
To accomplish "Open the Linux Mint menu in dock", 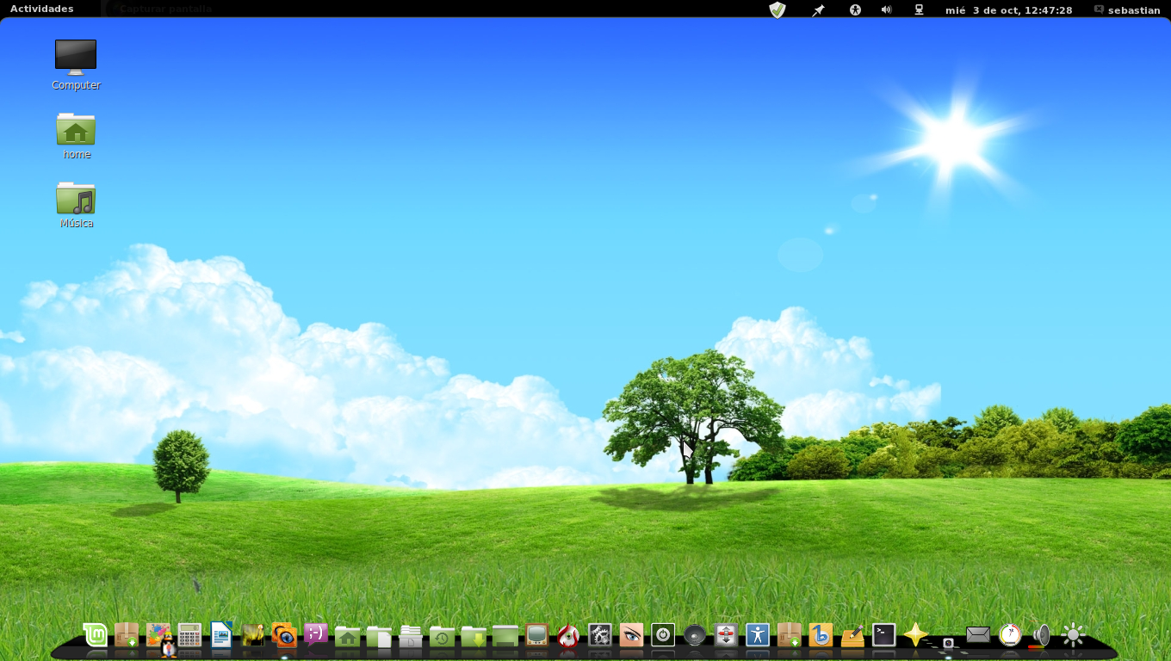I will point(96,635).
